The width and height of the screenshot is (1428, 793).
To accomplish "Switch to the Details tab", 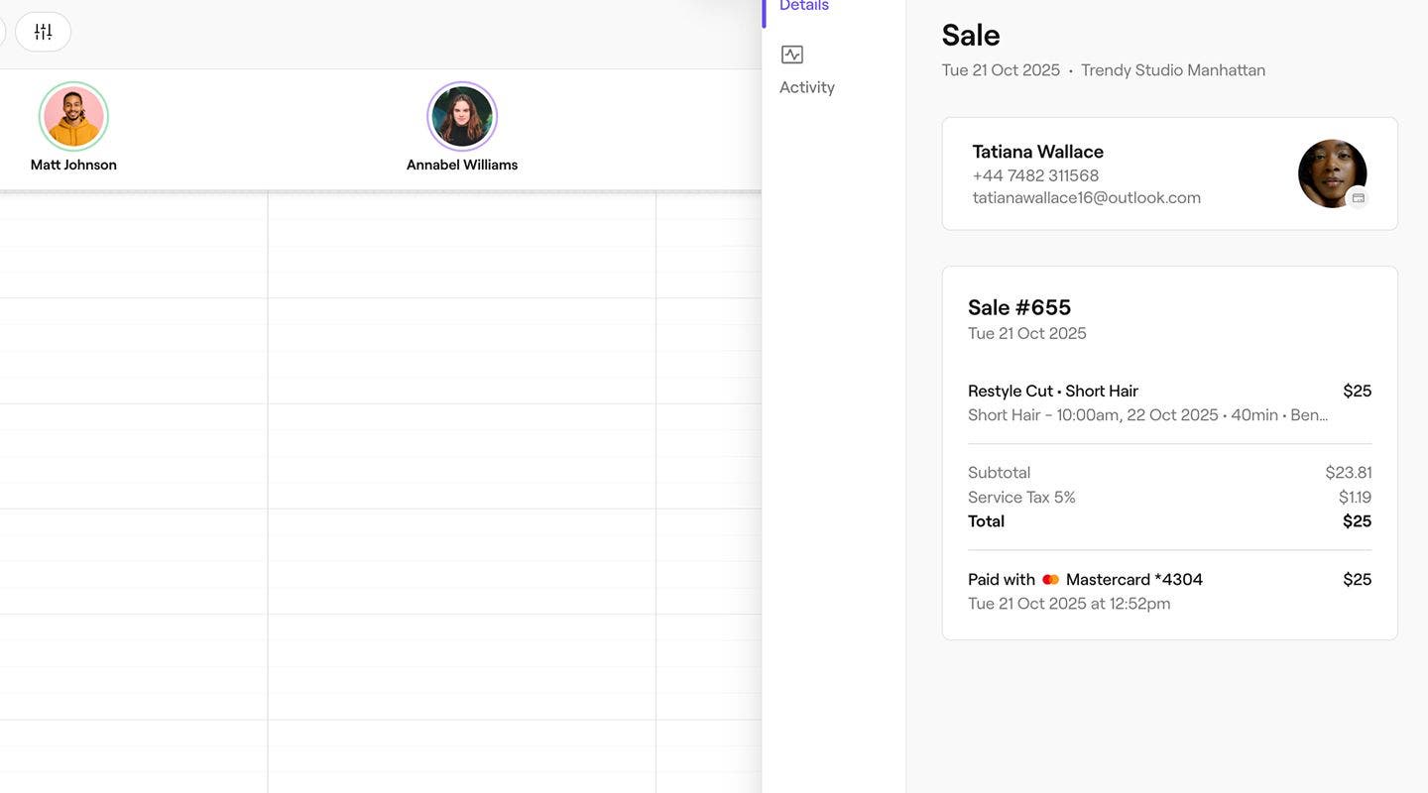I will 803,6.
